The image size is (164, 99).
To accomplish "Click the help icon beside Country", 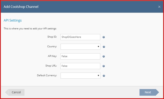I will tap(104, 47).
